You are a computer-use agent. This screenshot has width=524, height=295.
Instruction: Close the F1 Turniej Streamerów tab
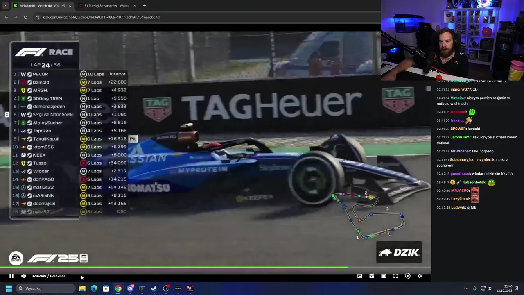[x=134, y=6]
